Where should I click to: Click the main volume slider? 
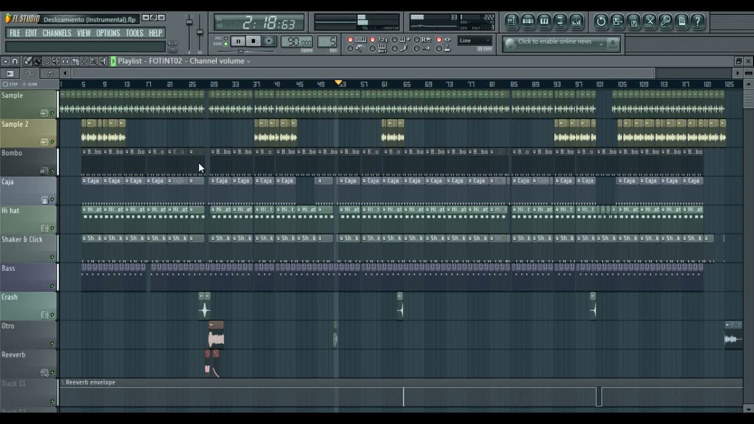click(190, 32)
